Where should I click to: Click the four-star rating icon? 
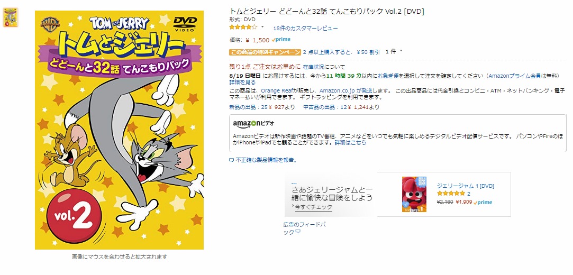click(x=243, y=27)
